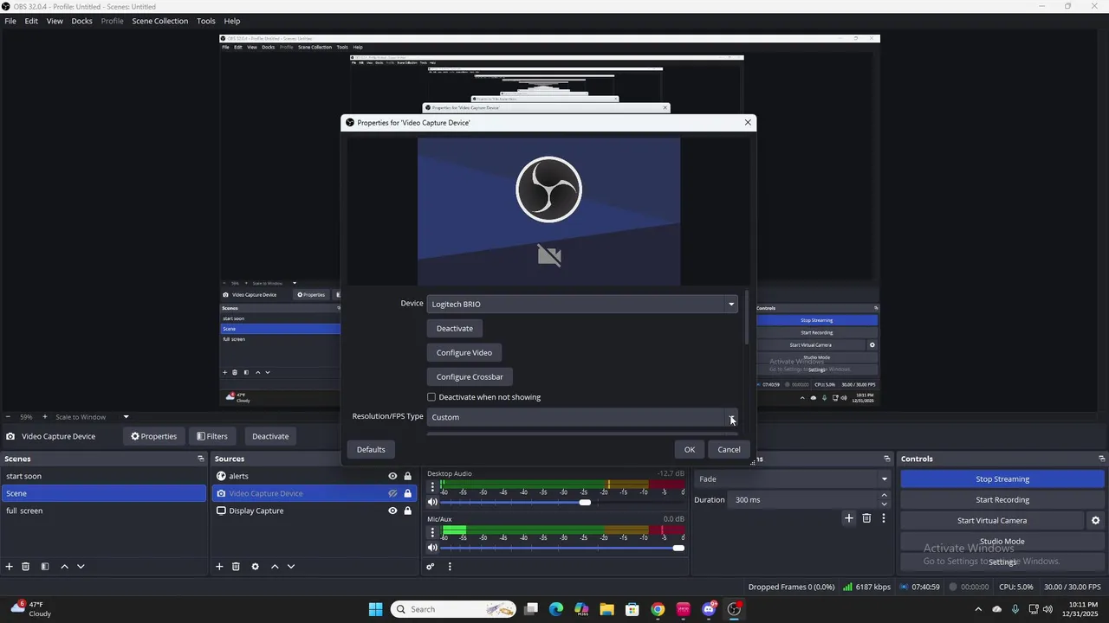The height and width of the screenshot is (623, 1109).
Task: Cancel the properties dialog
Action: (729, 449)
